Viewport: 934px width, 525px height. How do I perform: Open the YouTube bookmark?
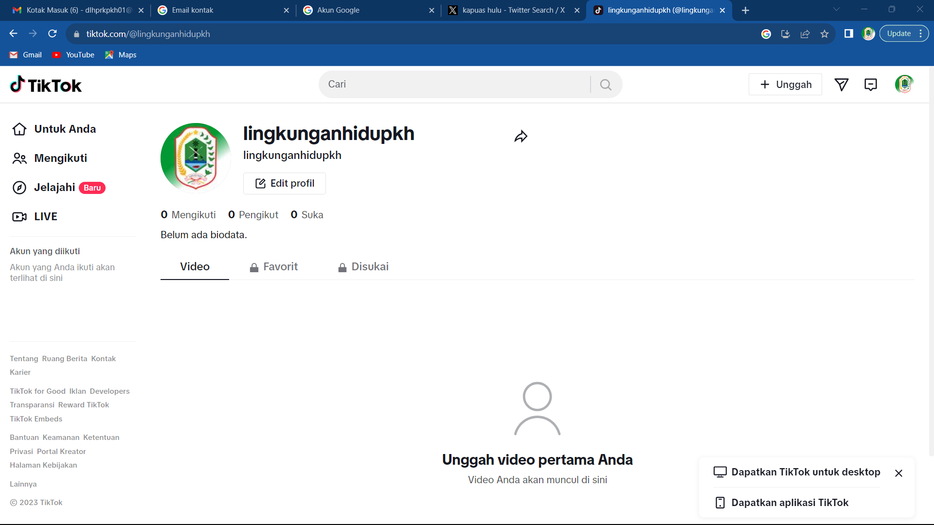coord(73,55)
